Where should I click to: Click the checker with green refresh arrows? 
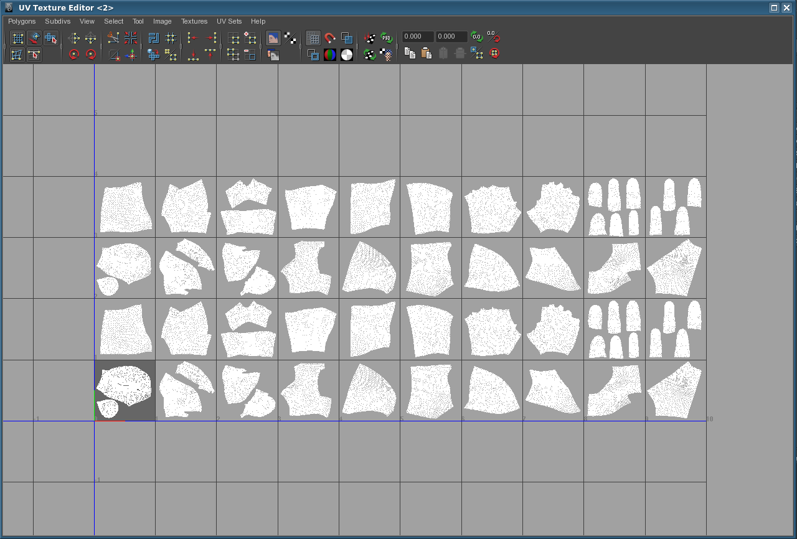click(370, 54)
